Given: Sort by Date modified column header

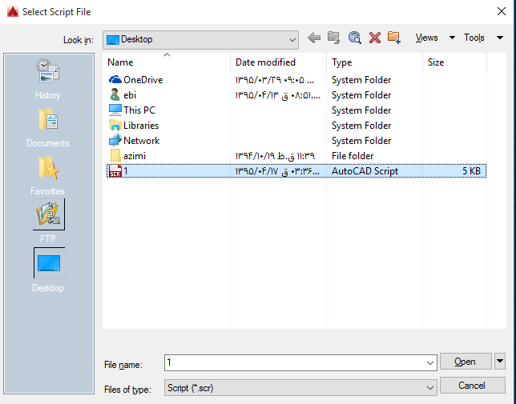Looking at the screenshot, I should [278, 62].
